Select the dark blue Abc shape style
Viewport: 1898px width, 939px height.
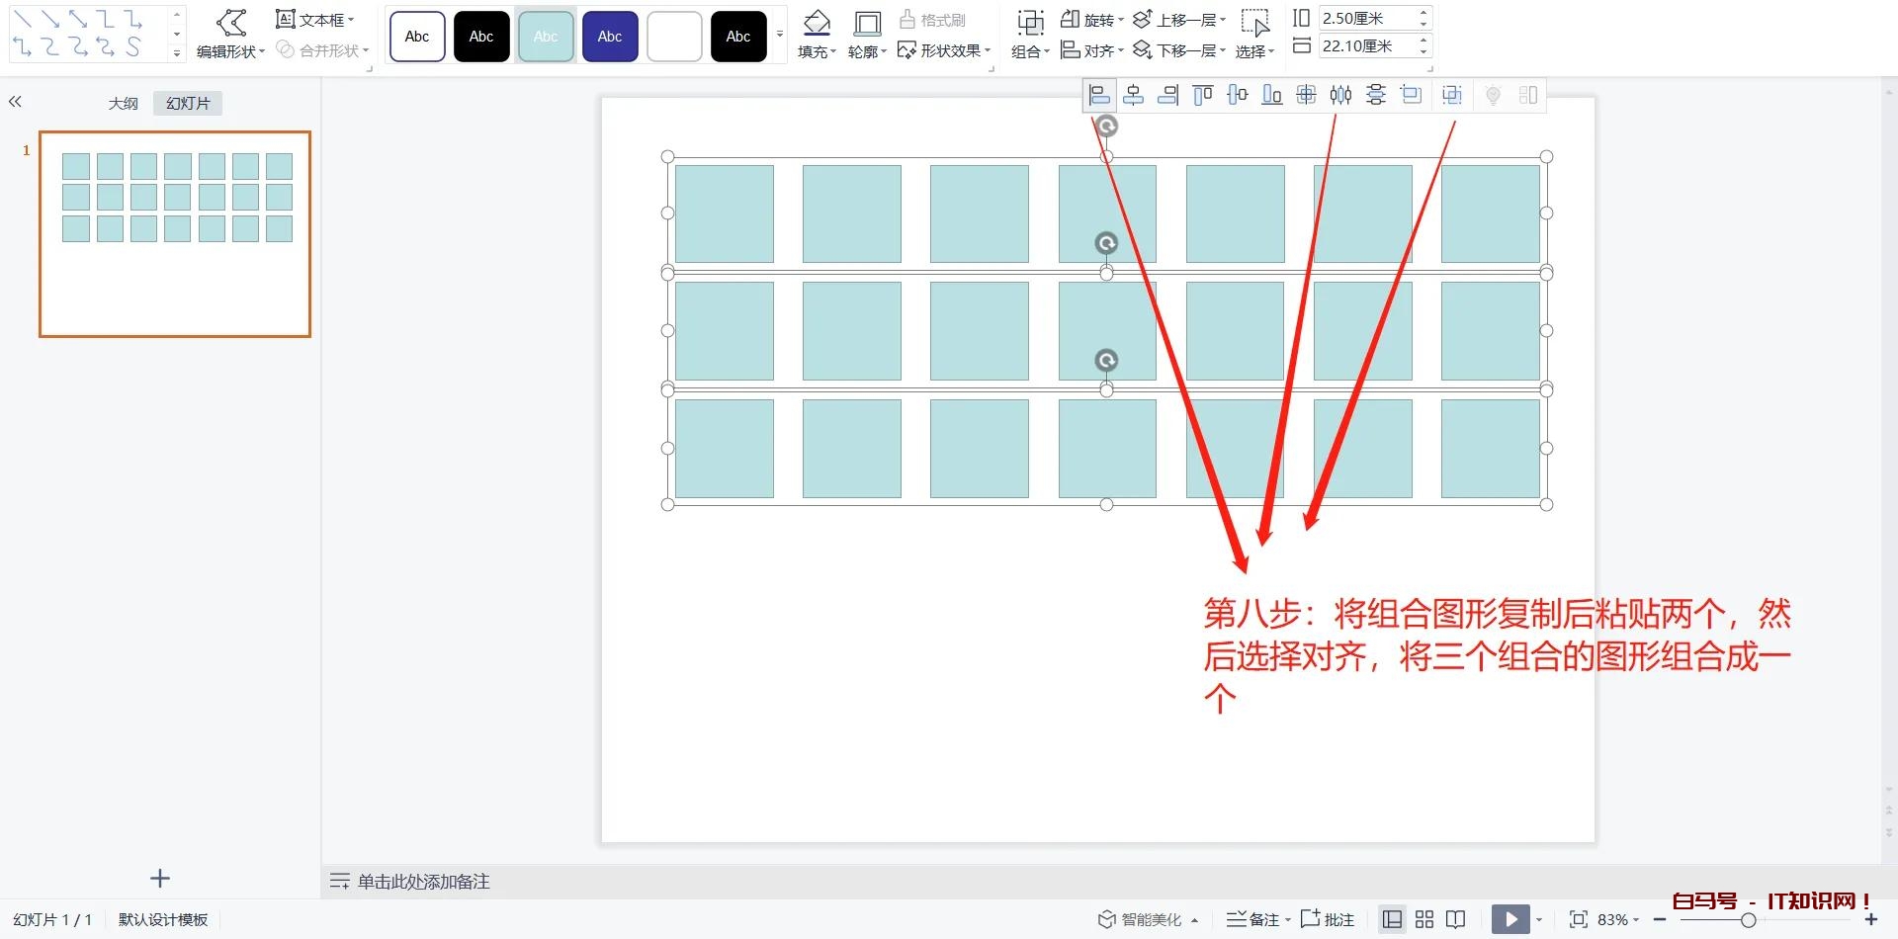pyautogui.click(x=610, y=37)
